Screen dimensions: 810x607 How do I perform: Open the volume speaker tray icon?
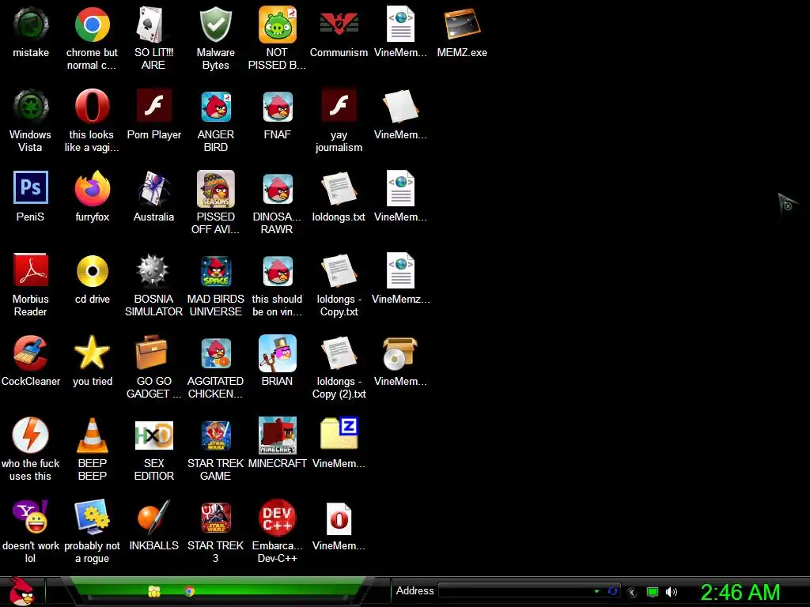pyautogui.click(x=671, y=592)
